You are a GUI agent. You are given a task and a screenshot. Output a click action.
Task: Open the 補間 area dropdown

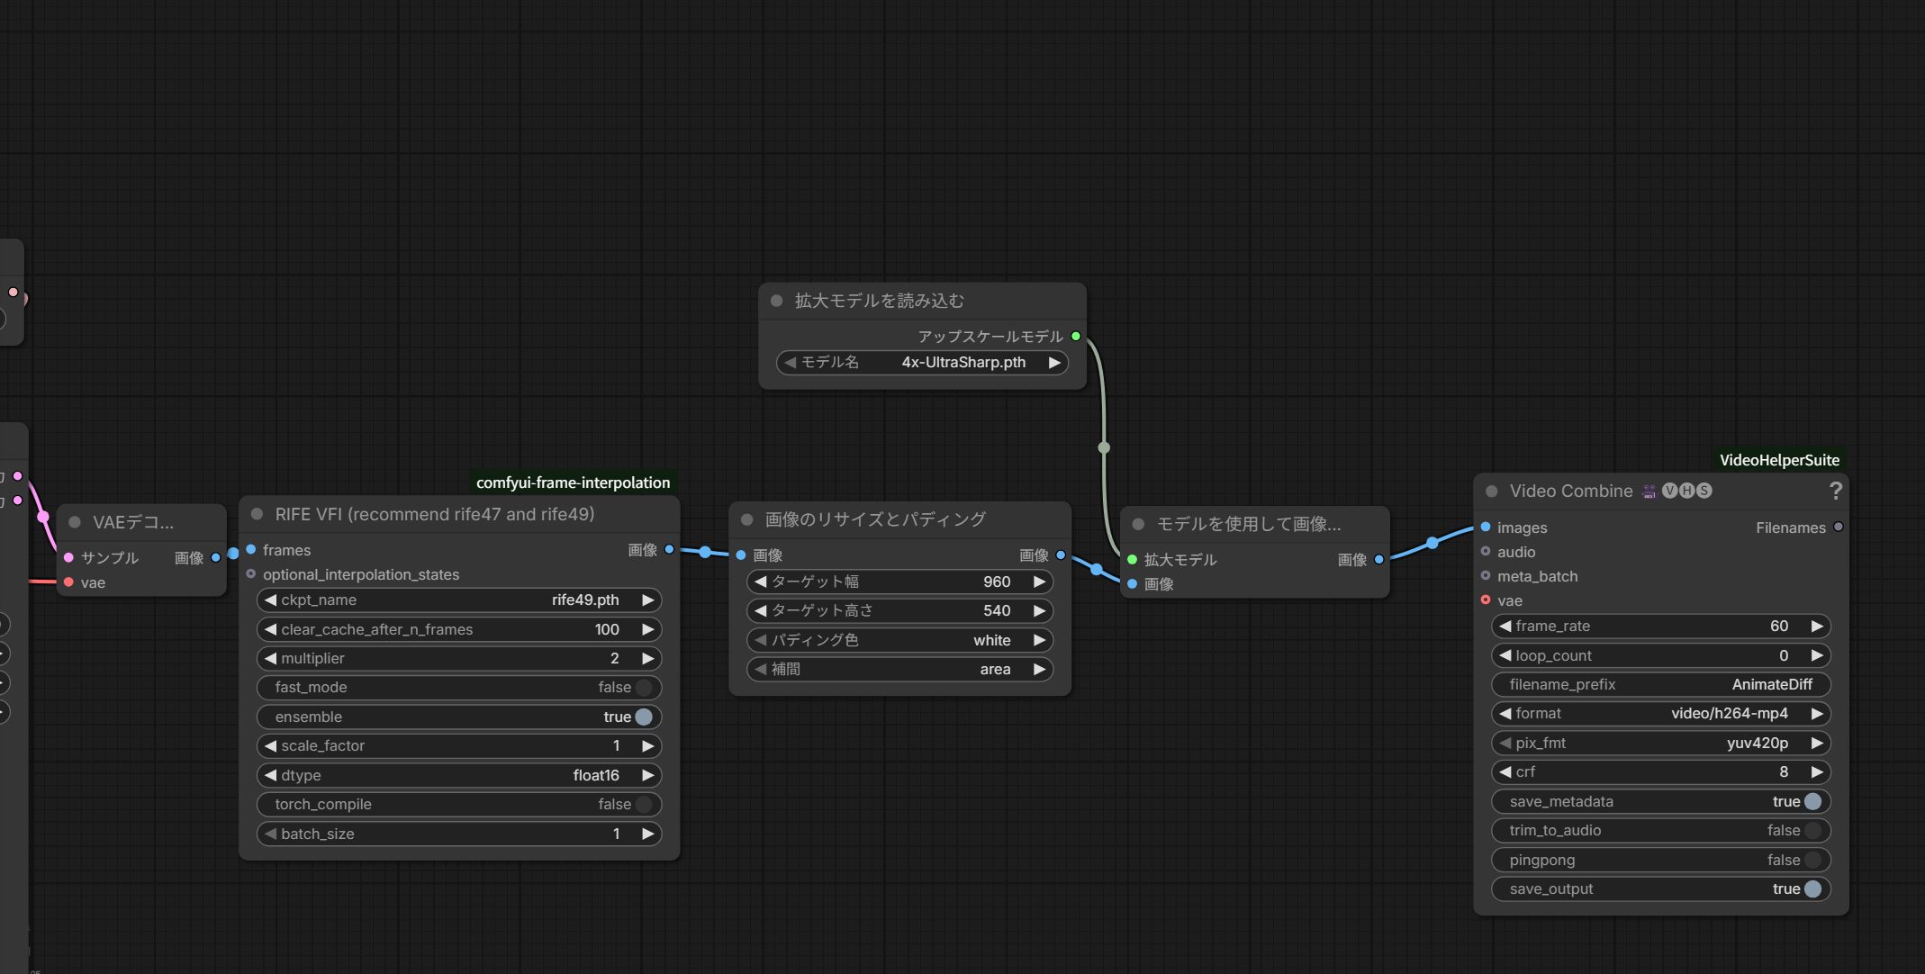click(899, 669)
